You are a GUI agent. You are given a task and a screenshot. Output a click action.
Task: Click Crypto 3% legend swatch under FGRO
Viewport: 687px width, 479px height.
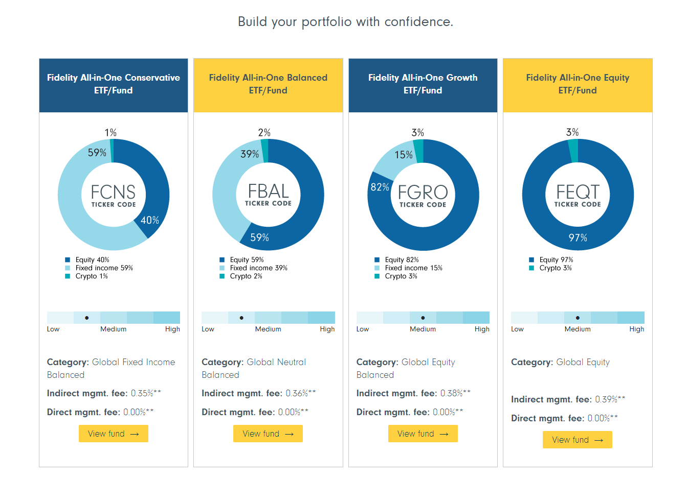tap(377, 276)
